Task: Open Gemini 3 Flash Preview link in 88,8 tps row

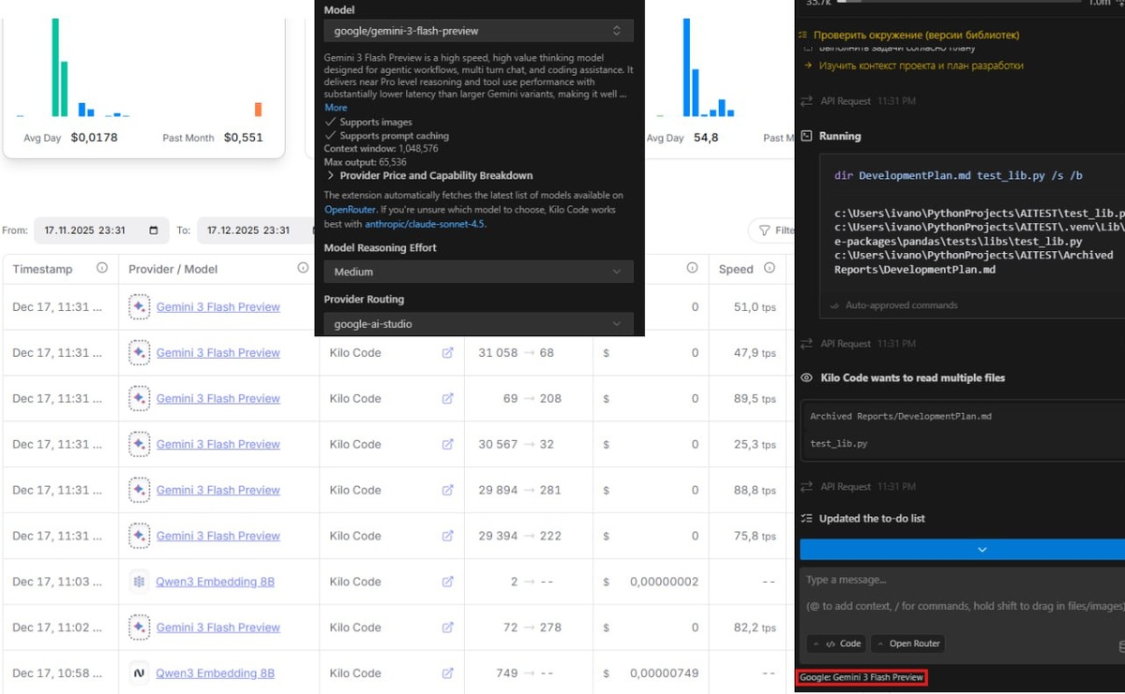Action: tap(217, 491)
